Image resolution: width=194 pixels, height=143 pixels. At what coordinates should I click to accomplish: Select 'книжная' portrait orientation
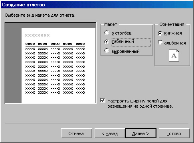pos(160,33)
